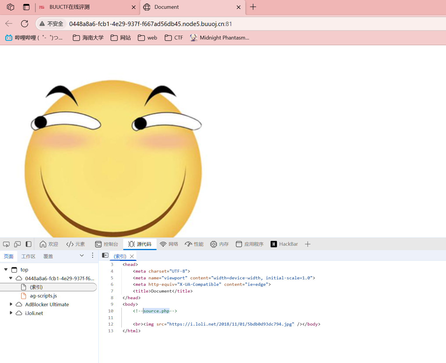Select the inspect element picker icon

(x=6, y=244)
